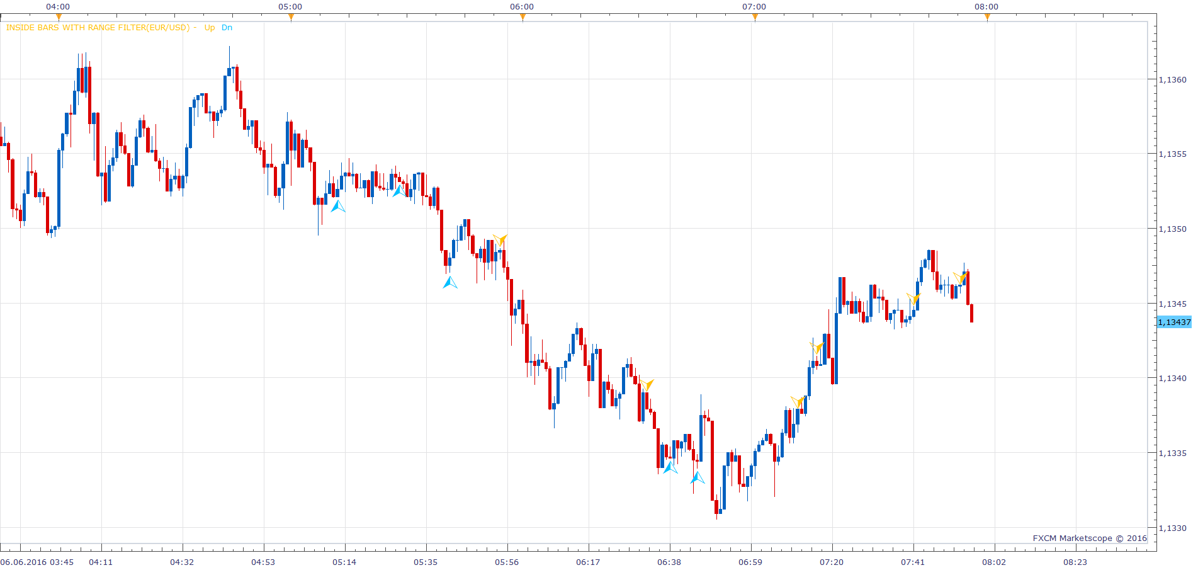1198x570 pixels.
Task: Click the 04:00 hour marker triangle
Action: (59, 17)
